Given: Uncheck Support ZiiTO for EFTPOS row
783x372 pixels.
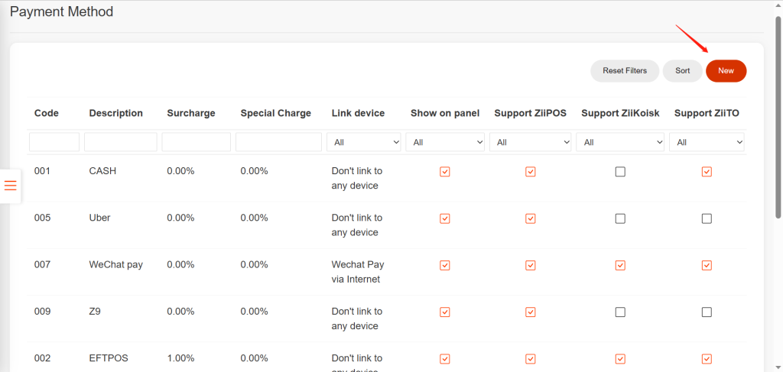Looking at the screenshot, I should pyautogui.click(x=707, y=359).
